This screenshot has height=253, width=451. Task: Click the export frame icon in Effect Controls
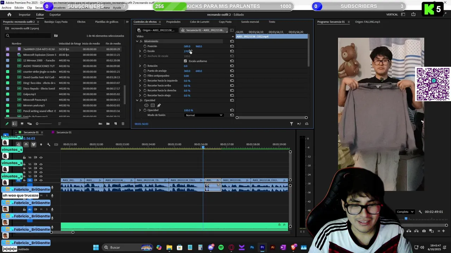point(307,124)
